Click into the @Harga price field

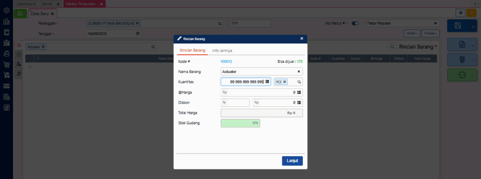pos(262,92)
